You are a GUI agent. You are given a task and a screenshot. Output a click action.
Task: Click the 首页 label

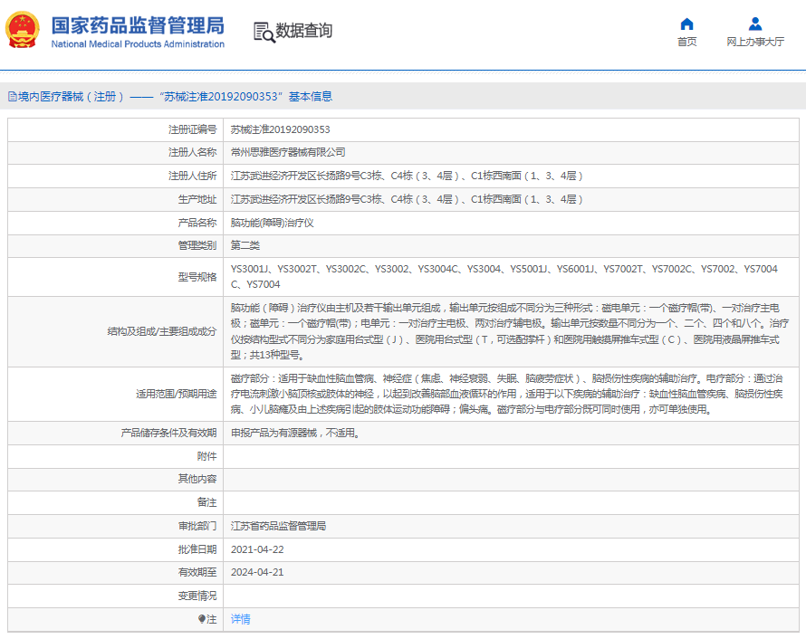[686, 43]
